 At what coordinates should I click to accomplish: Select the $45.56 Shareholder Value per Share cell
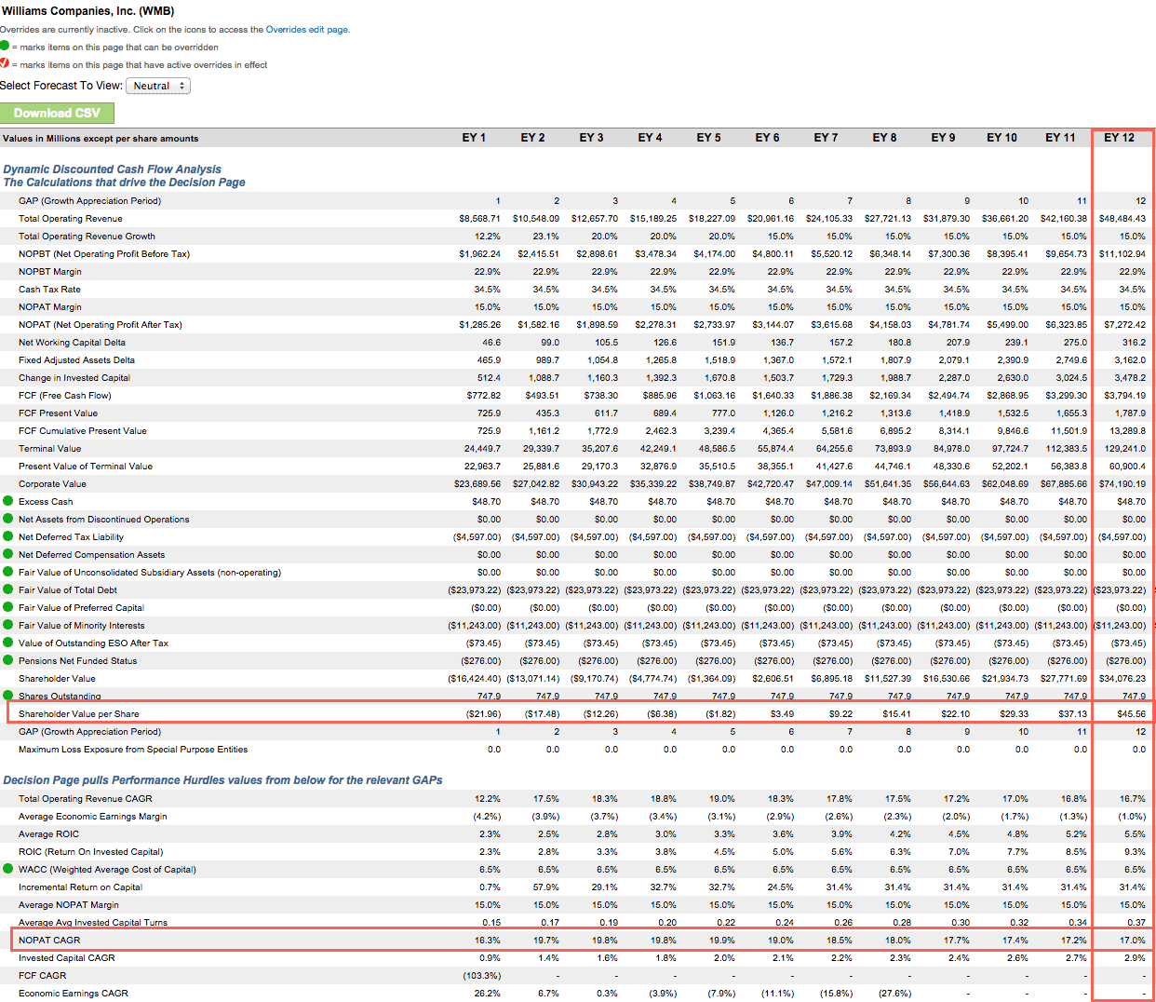click(1131, 714)
